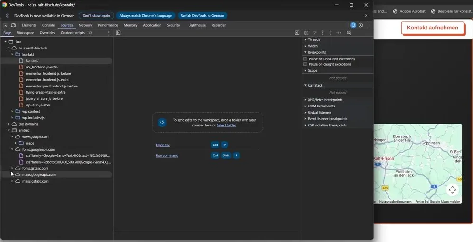Enable Pause on caught exceptions
The height and width of the screenshot is (242, 473).
click(x=305, y=64)
